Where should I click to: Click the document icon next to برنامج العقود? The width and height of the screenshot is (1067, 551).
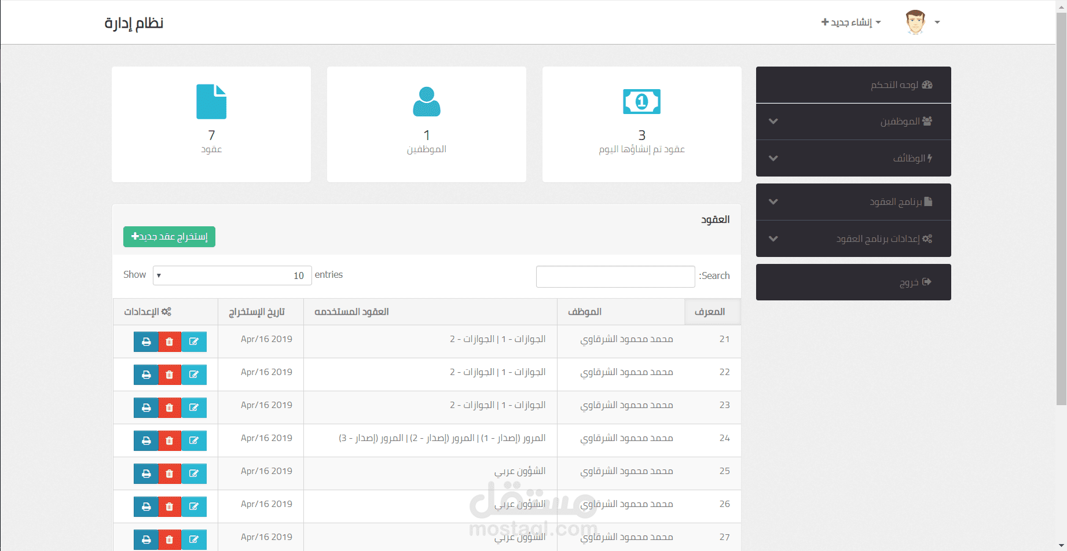click(x=929, y=201)
